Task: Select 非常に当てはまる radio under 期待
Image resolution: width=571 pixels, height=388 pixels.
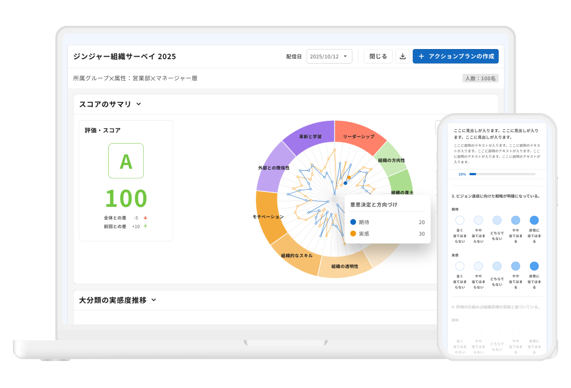Action: tap(534, 220)
